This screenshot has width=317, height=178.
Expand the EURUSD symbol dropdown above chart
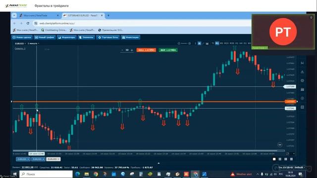coord(20,44)
